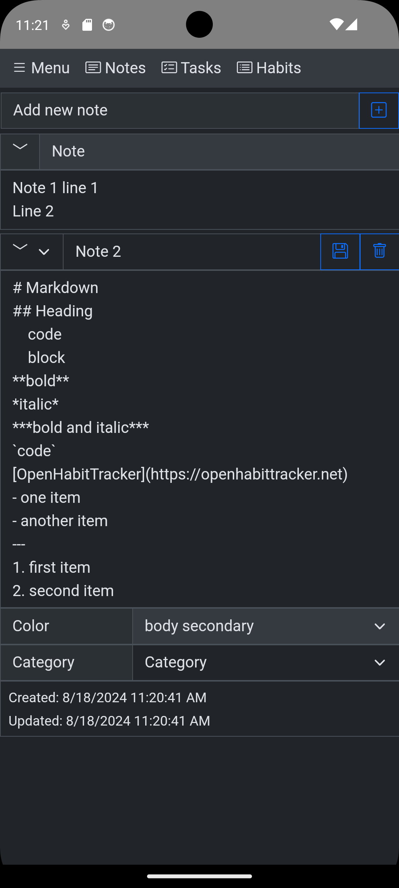Screen dimensions: 399x888
Task: Switch to the Tasks tab
Action: (x=191, y=68)
